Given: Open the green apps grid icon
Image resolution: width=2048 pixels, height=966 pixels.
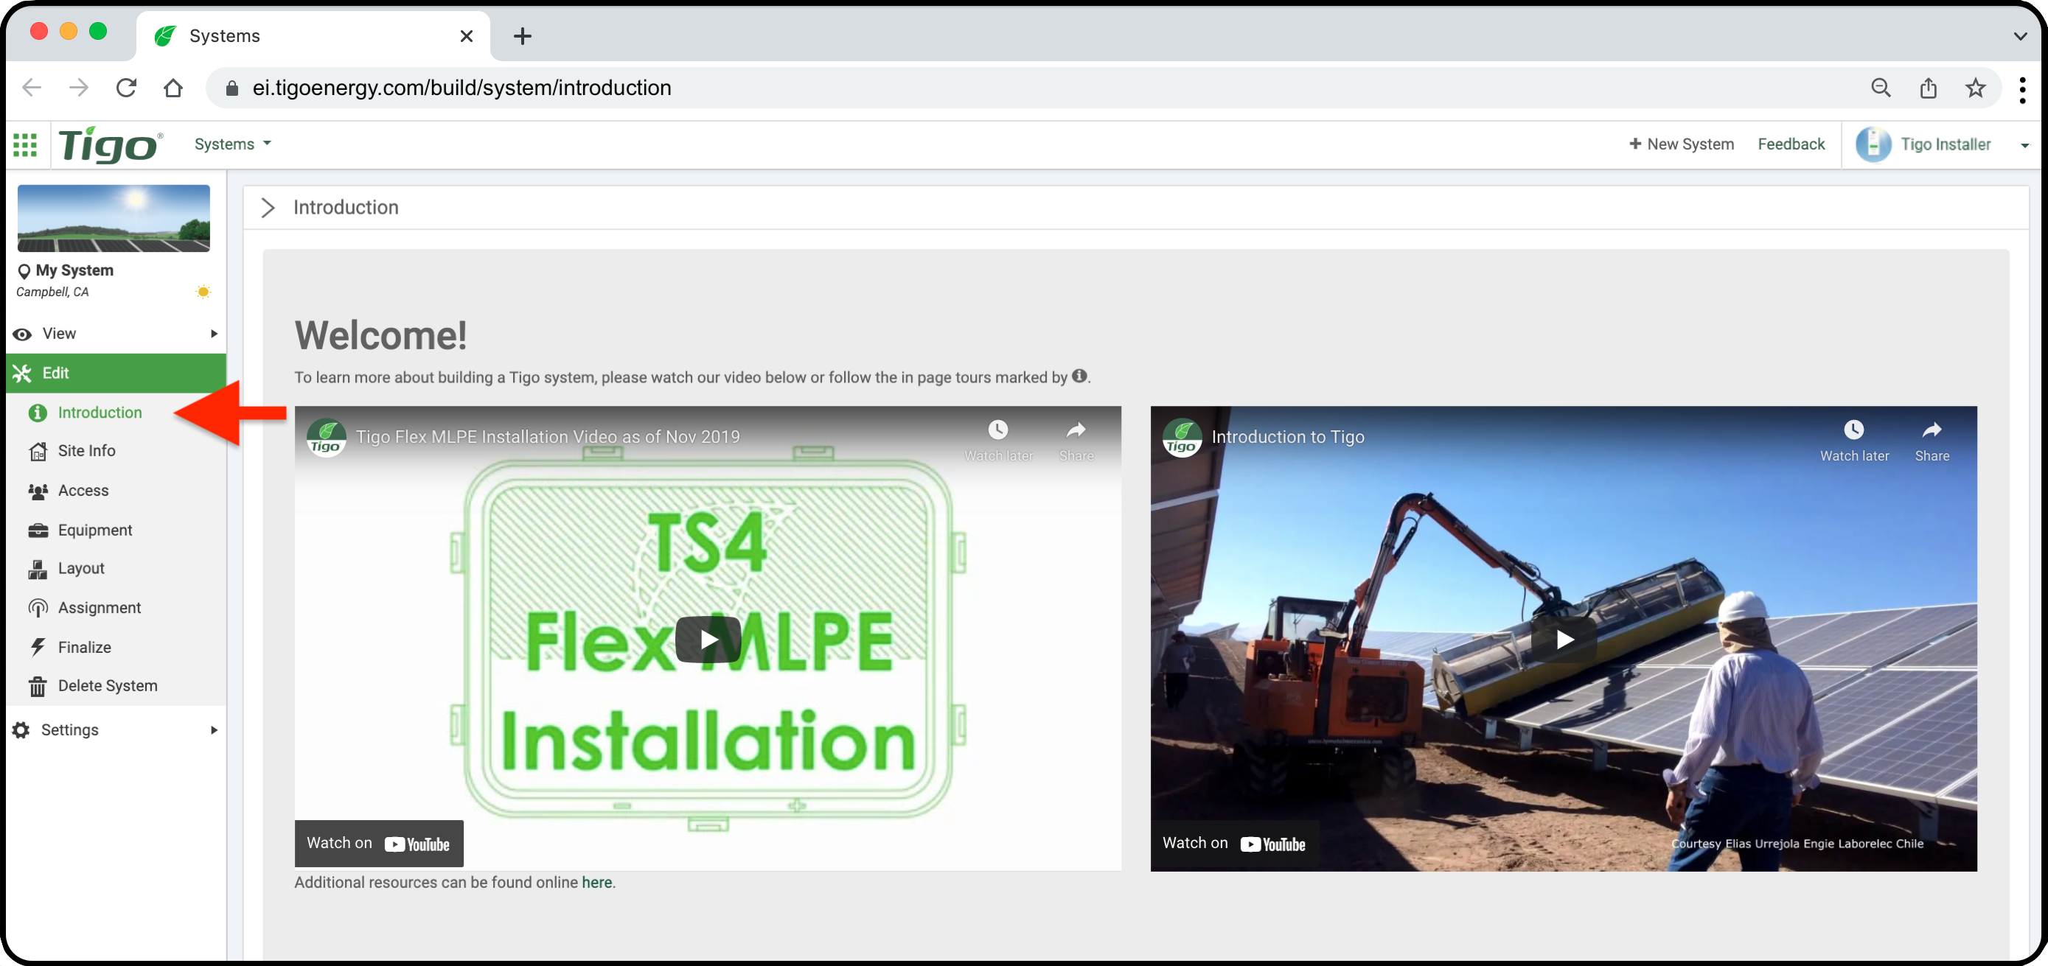Looking at the screenshot, I should coord(26,144).
